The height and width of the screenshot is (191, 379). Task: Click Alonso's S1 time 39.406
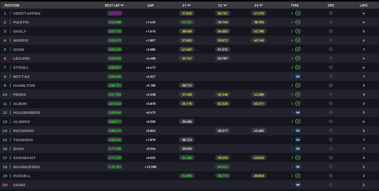(x=187, y=122)
